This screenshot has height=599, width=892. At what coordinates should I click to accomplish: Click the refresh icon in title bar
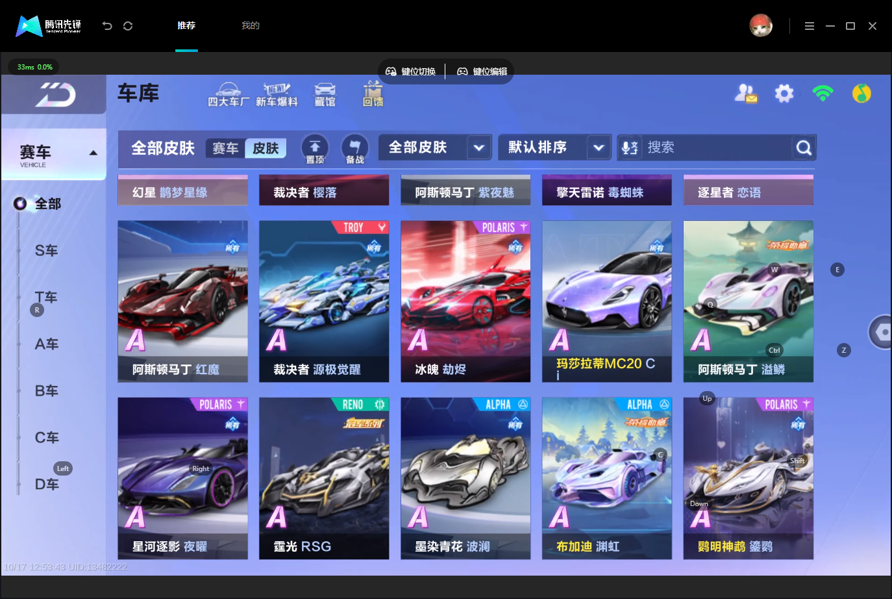coord(128,26)
